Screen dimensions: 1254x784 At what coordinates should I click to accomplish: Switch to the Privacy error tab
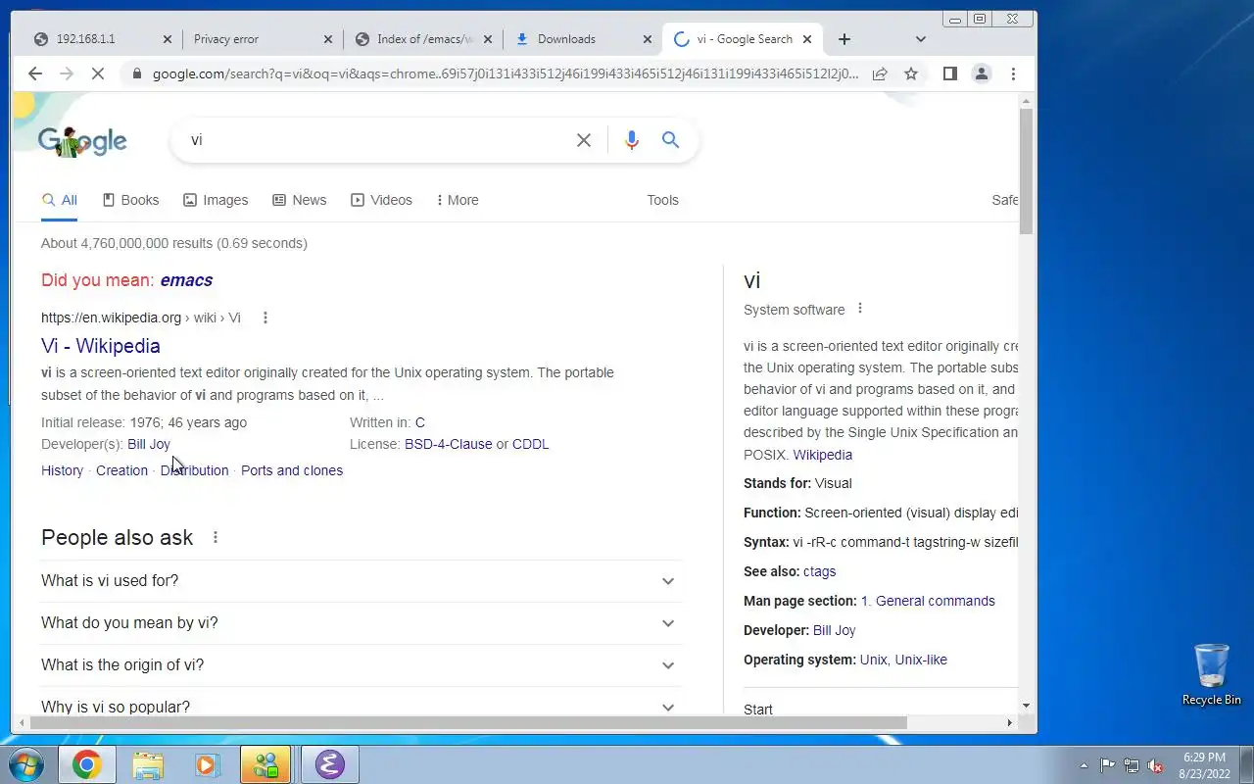[262, 39]
